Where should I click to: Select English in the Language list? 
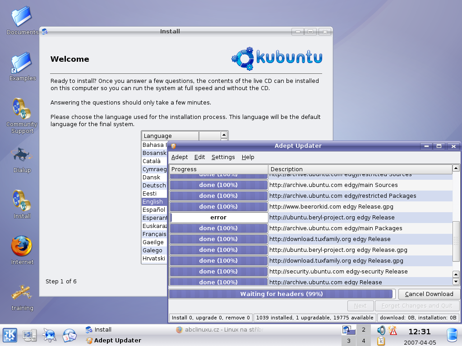click(x=154, y=201)
